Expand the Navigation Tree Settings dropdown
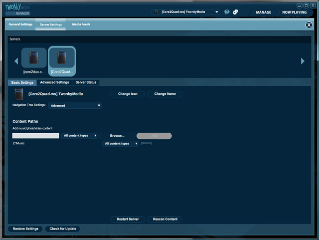 click(x=75, y=106)
